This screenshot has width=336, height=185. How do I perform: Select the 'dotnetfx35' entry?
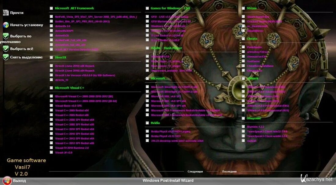coord(62,35)
